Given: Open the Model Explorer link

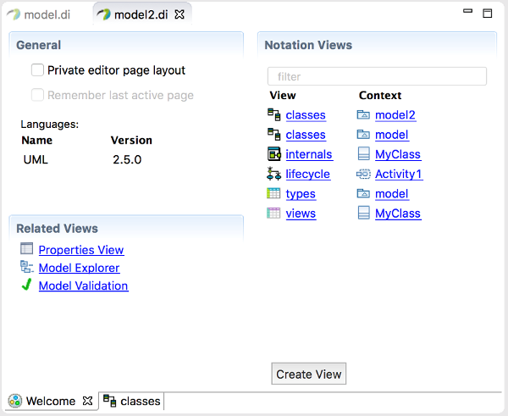Looking at the screenshot, I should click(79, 268).
